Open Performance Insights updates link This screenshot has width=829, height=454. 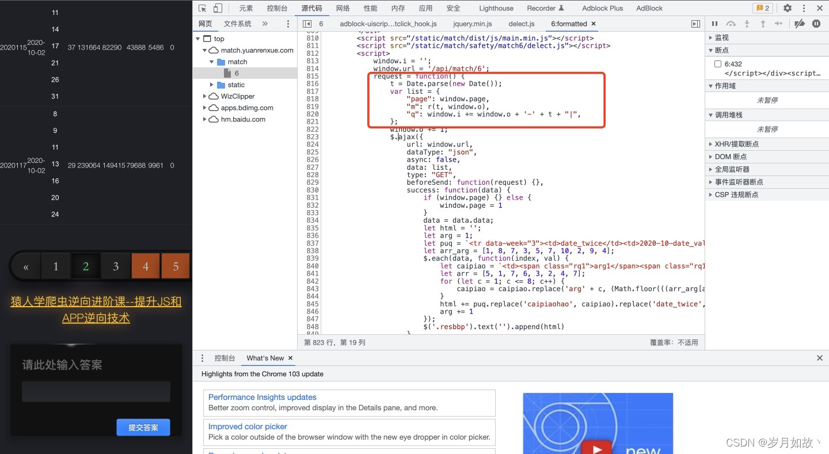[x=263, y=397]
